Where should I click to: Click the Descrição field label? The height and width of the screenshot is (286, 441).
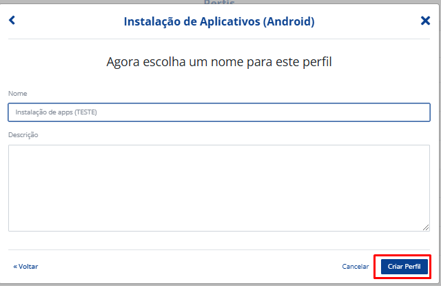pos(23,134)
